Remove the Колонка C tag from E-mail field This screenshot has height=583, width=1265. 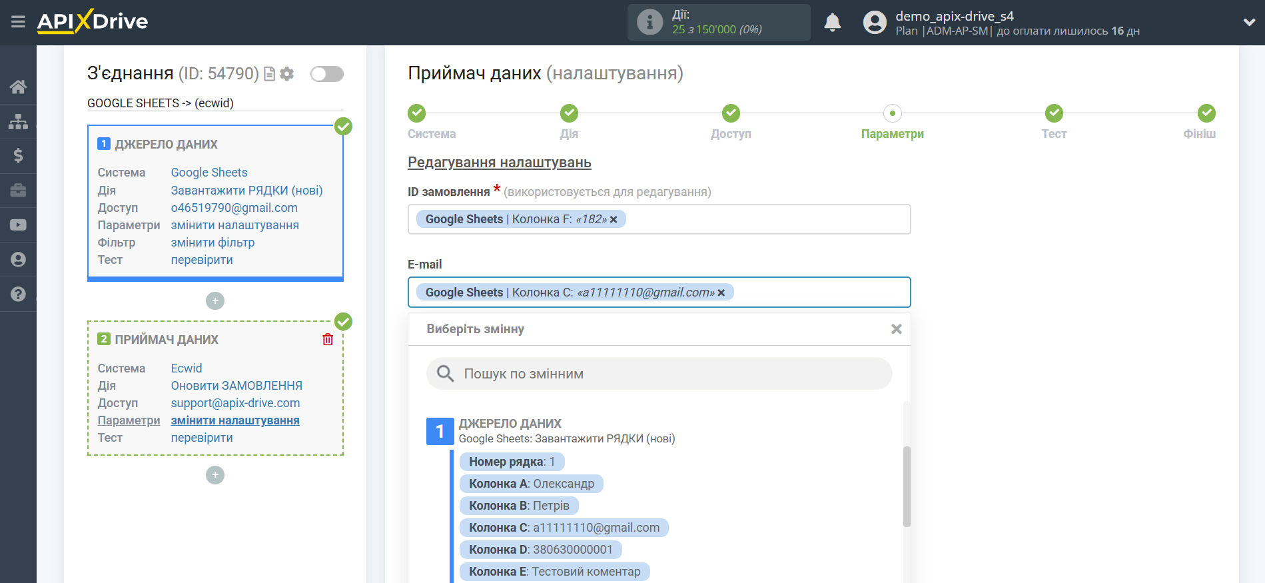click(x=721, y=292)
